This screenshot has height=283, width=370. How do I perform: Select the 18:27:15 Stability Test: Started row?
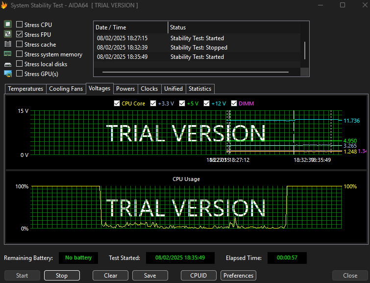point(197,38)
